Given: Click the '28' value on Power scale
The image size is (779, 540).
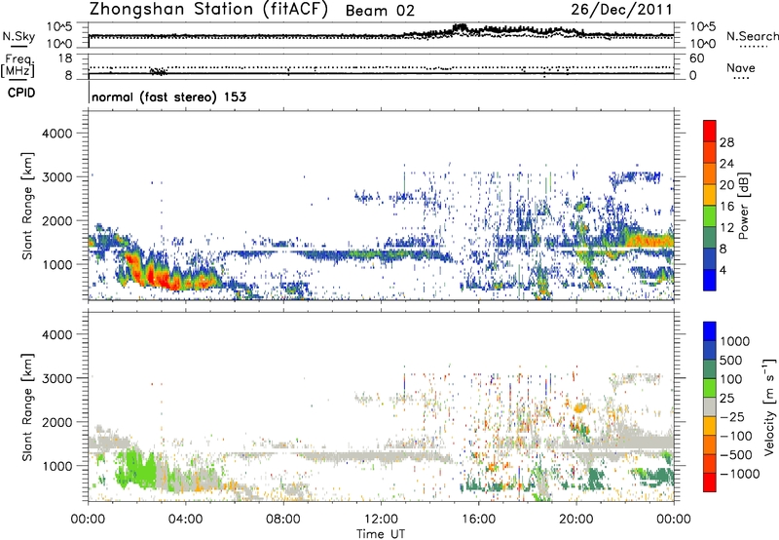Looking at the screenshot, I should coord(726,142).
